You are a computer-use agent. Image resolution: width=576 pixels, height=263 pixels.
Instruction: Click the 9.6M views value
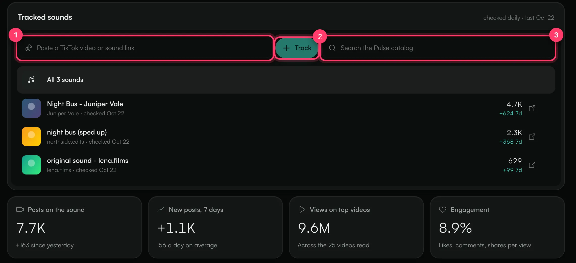[x=314, y=228]
